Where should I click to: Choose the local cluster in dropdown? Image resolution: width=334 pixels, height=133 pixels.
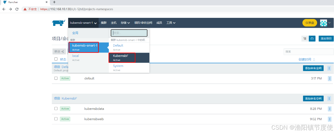(88, 57)
